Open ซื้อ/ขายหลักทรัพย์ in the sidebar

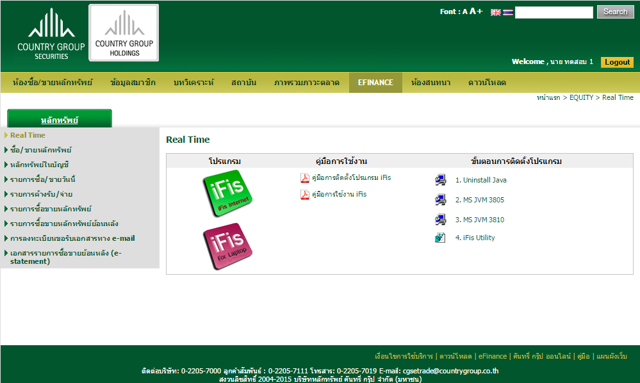tap(41, 150)
